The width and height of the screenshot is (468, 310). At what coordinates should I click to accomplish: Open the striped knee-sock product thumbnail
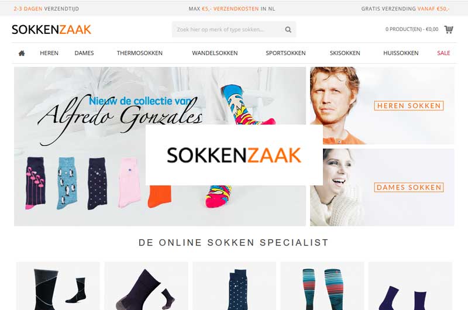pos(322,286)
